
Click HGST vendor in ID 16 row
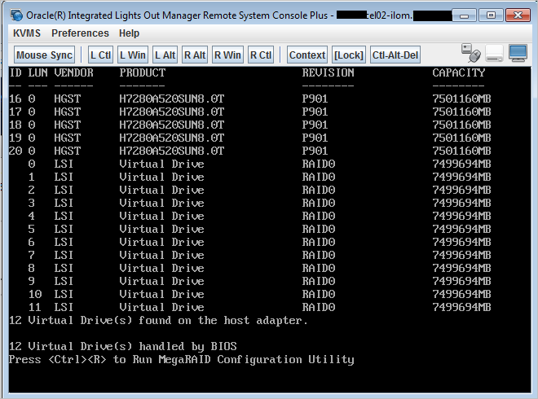(67, 99)
